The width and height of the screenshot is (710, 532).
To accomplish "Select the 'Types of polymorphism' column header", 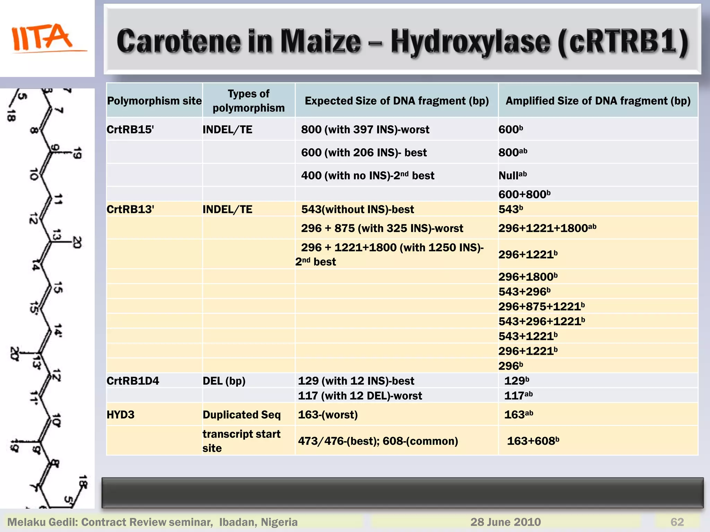I will pyautogui.click(x=249, y=100).
